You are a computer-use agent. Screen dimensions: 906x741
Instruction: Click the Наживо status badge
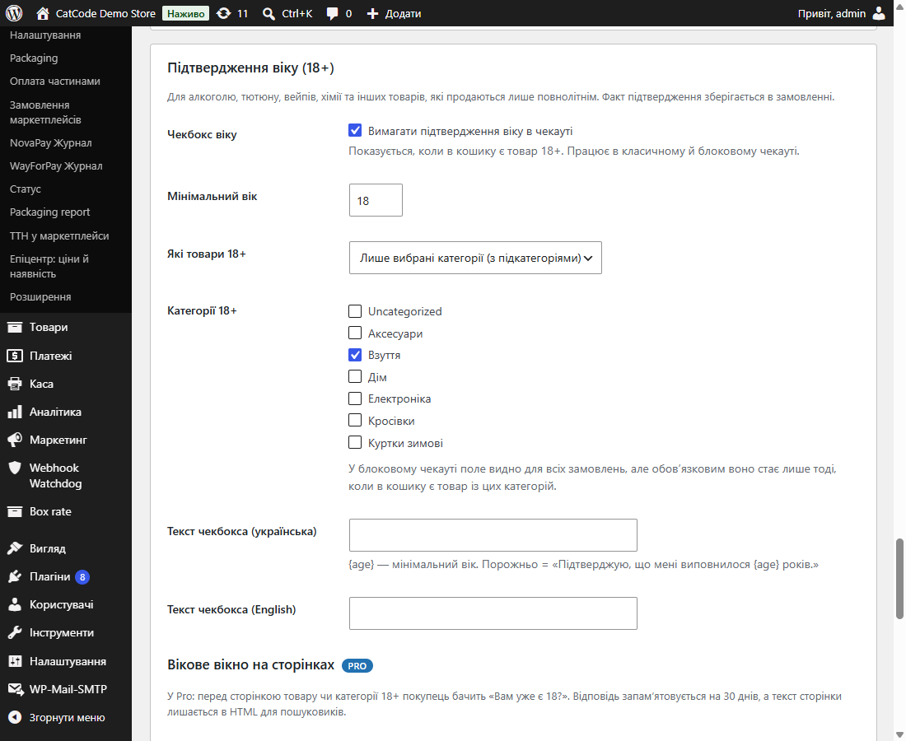(185, 13)
